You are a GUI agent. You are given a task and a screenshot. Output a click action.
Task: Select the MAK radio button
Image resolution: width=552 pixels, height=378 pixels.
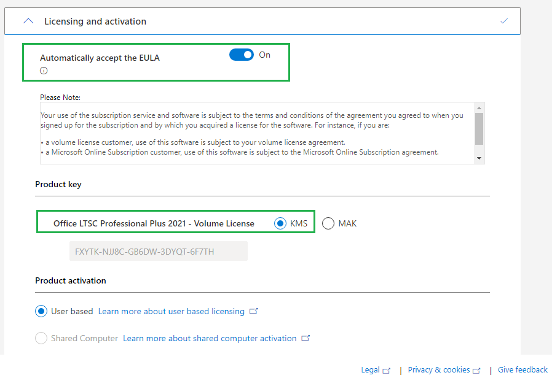click(x=328, y=223)
